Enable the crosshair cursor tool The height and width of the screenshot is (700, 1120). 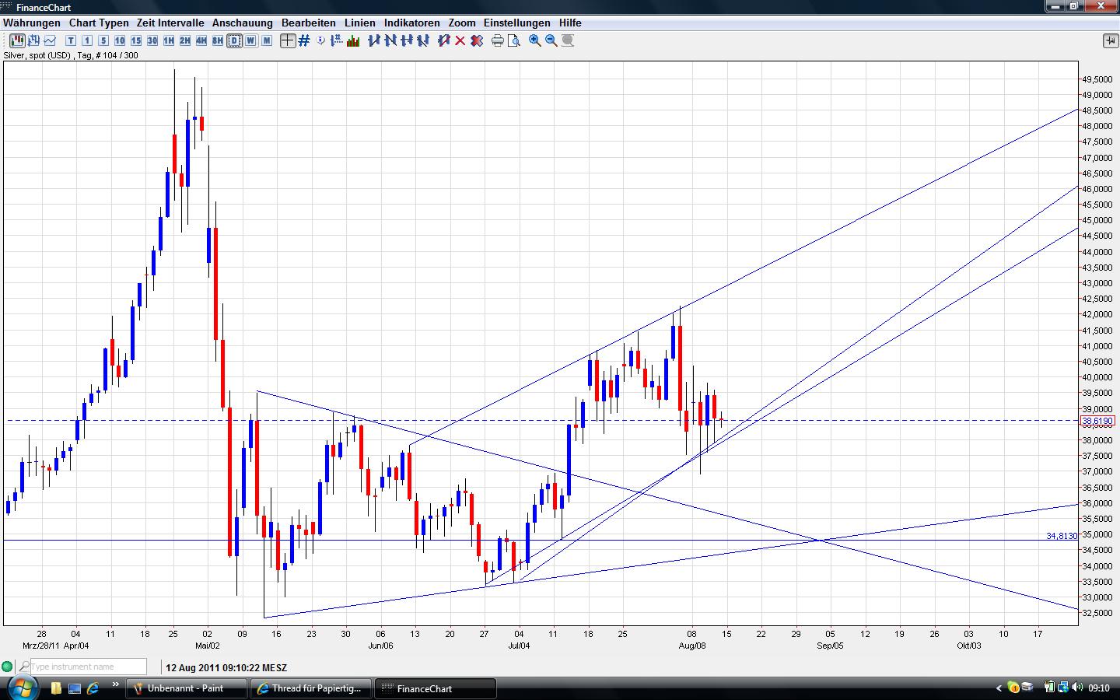coord(288,40)
